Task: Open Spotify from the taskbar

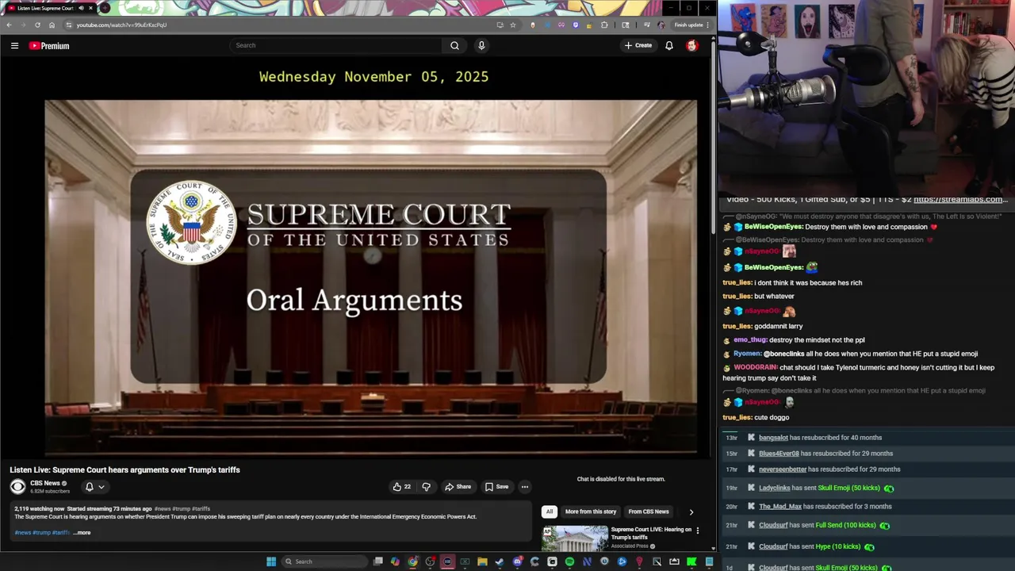Action: click(569, 561)
